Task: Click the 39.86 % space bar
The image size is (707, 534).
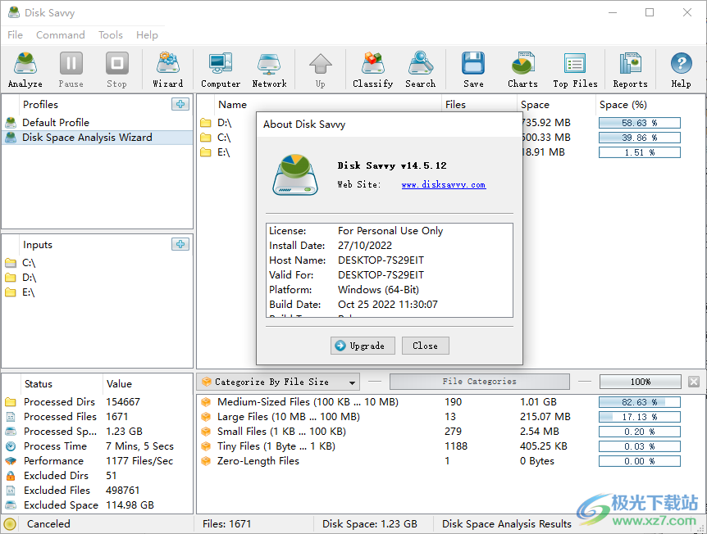Action: click(x=640, y=138)
